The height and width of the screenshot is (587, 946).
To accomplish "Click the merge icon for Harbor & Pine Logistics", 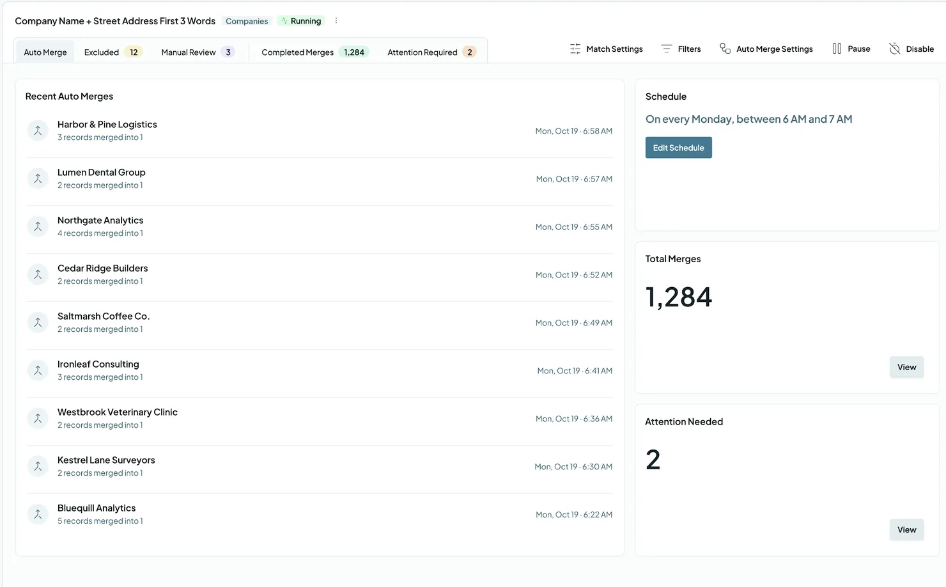I will point(38,130).
